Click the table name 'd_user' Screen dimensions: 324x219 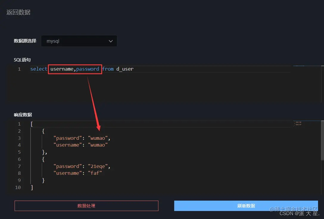(125, 69)
